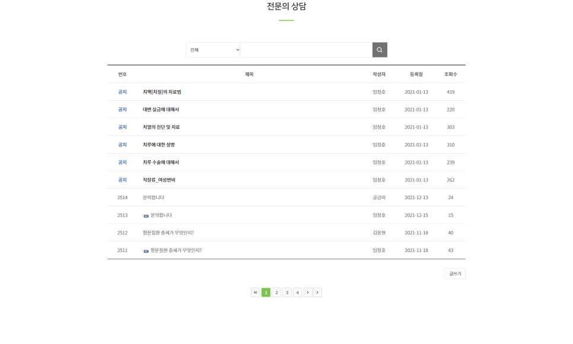
Task: Go to page 2
Action: (276, 292)
